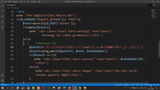The width and height of the screenshot is (160, 90).
Task: Open Windows taskbar search
Action: tap(7, 88)
